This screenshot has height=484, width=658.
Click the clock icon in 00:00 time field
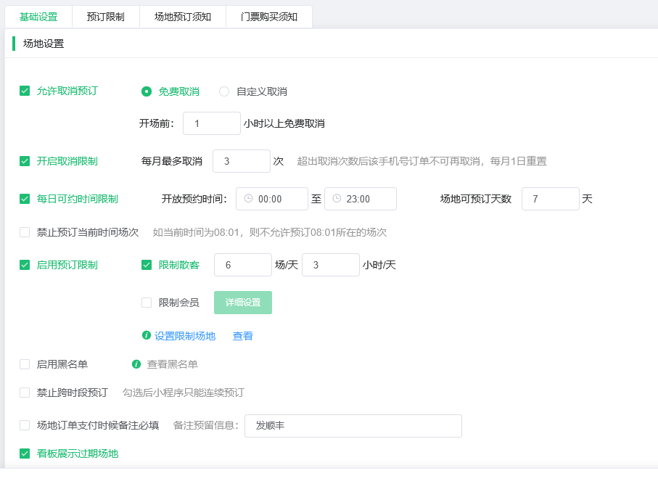pos(248,199)
